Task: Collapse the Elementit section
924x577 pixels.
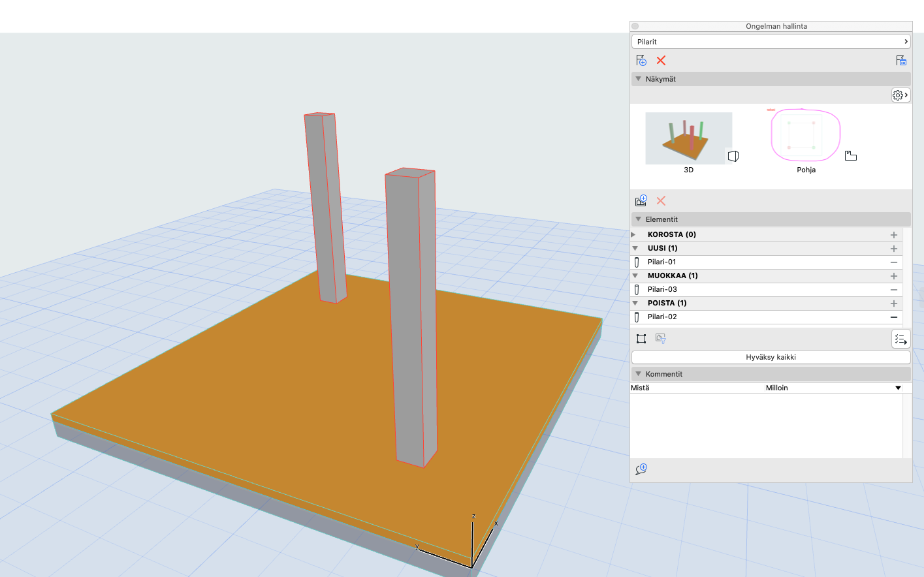Action: [x=639, y=219]
